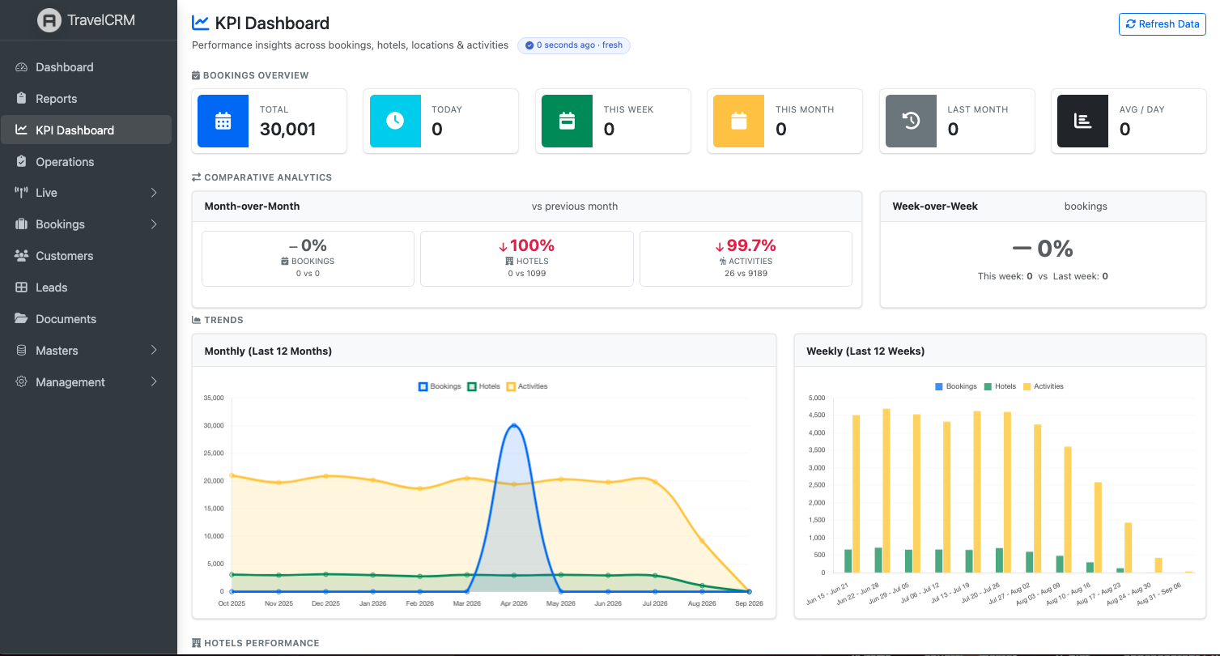Go to the Customers menu item
1220x656 pixels.
coord(87,256)
